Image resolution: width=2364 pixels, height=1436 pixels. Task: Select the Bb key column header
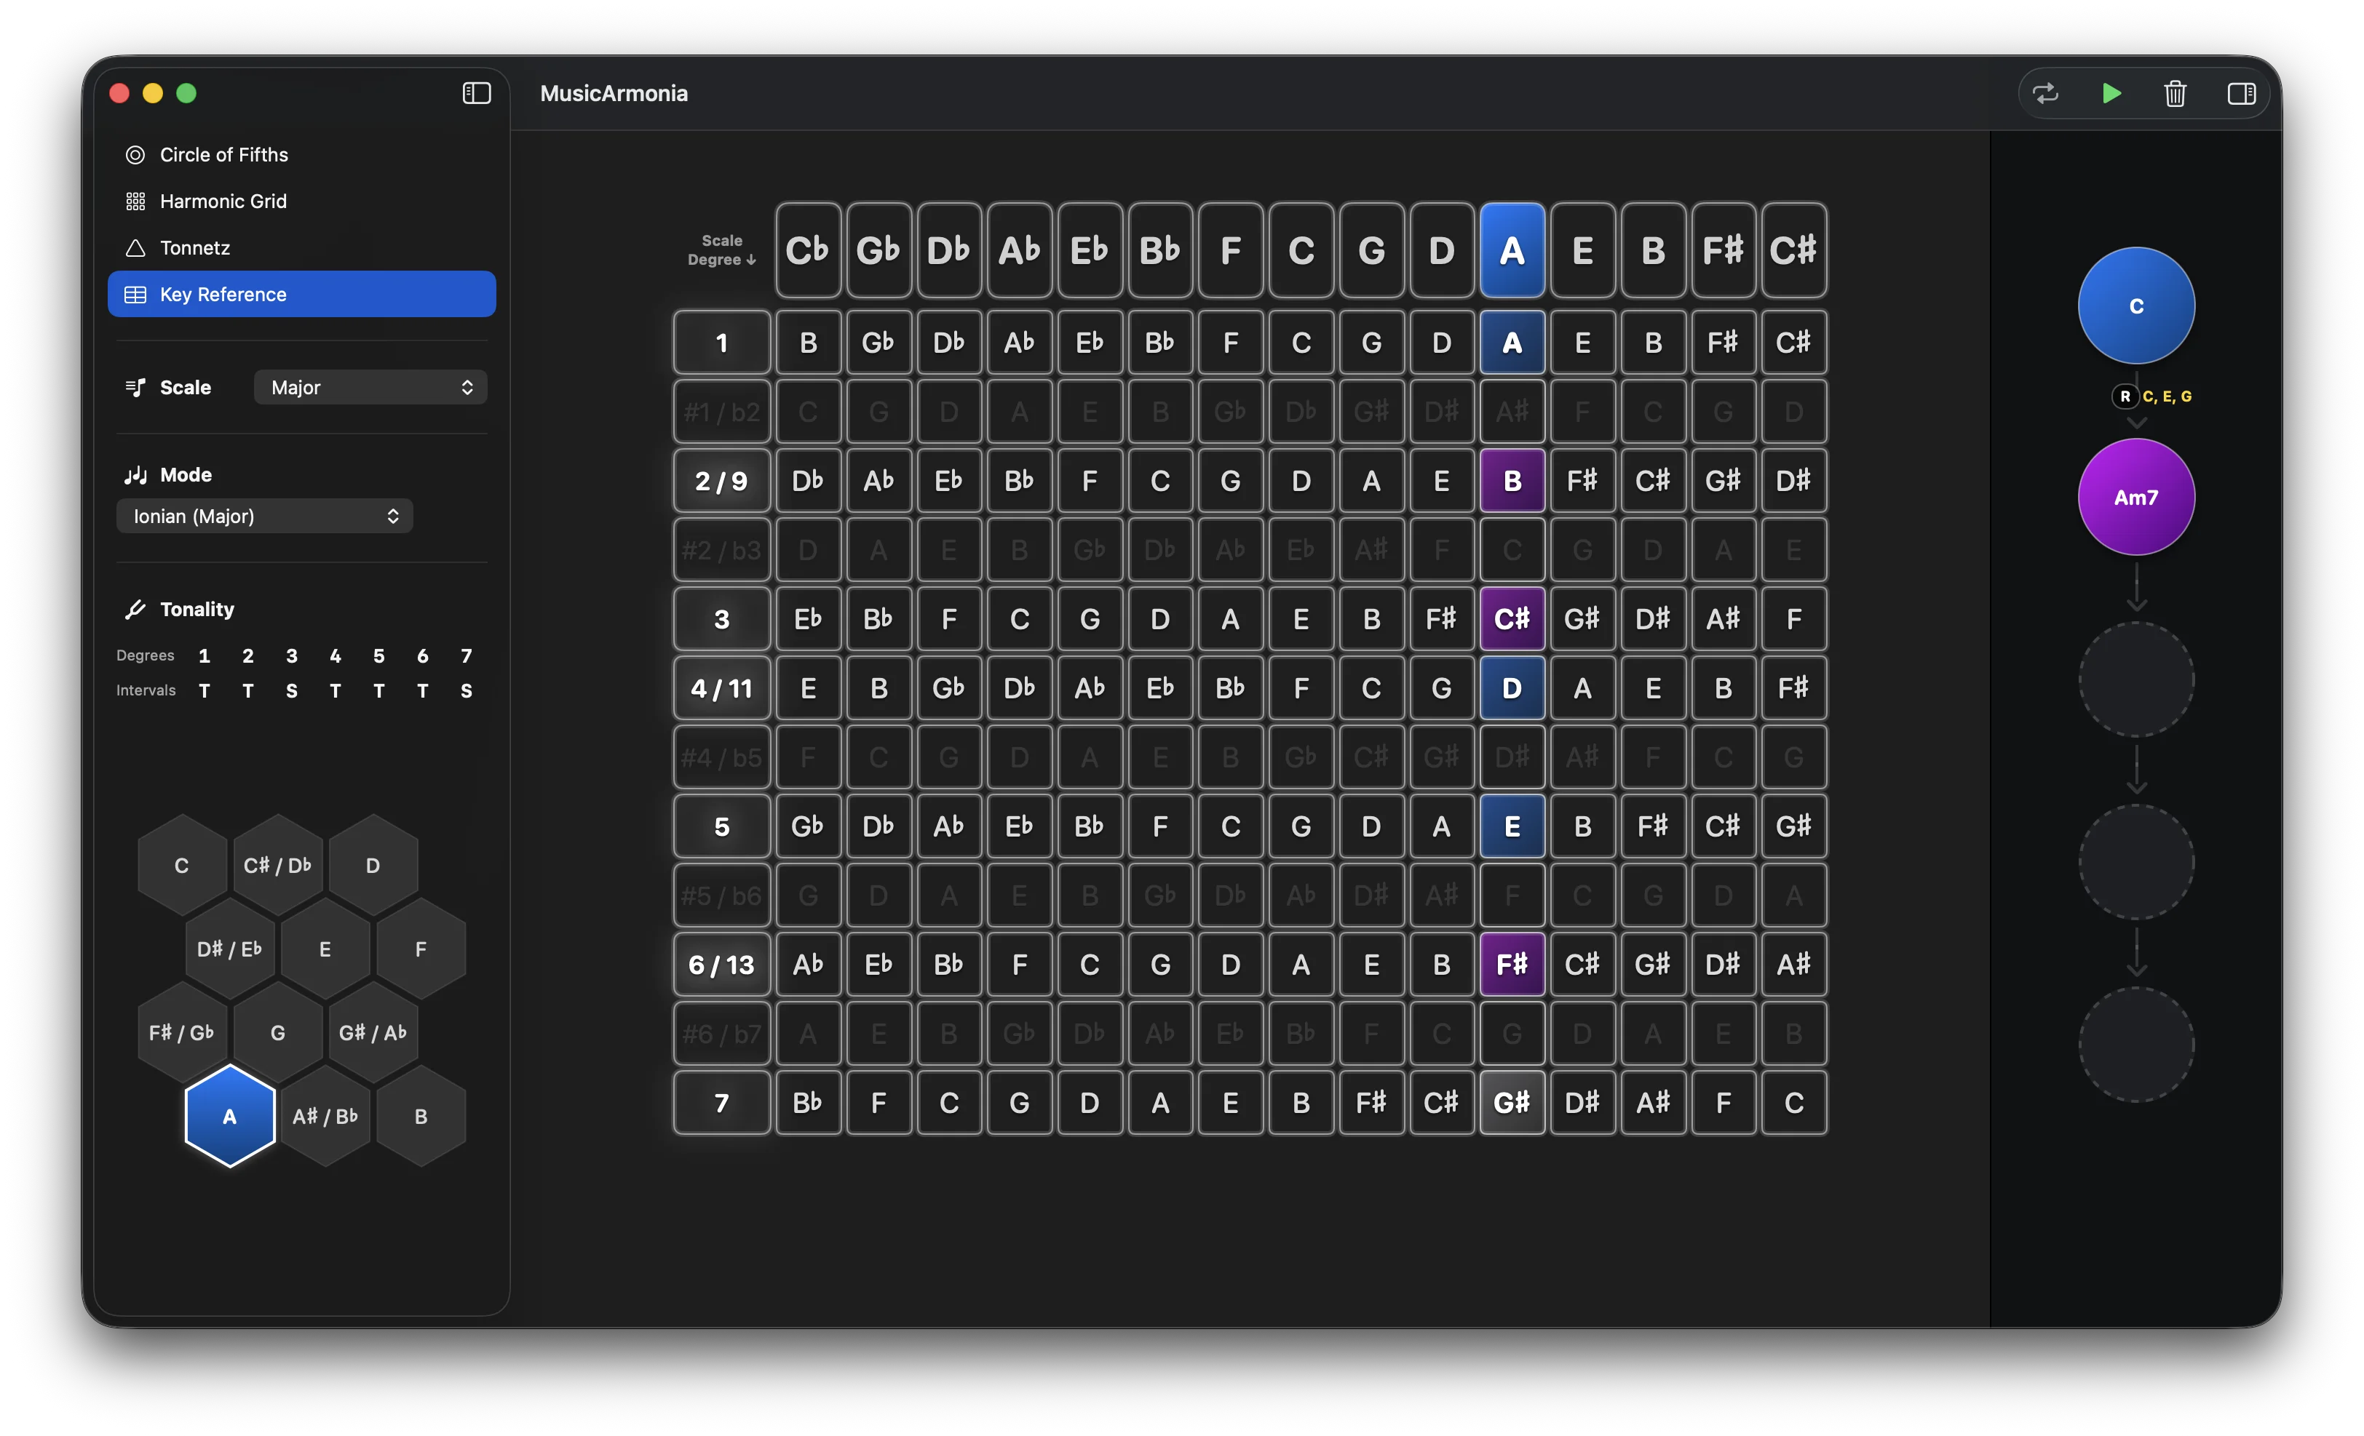(x=1160, y=250)
